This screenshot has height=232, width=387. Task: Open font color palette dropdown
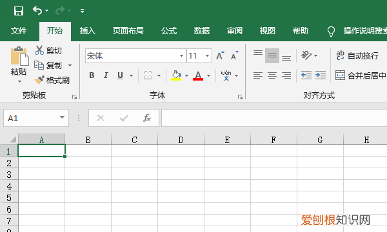(208, 75)
